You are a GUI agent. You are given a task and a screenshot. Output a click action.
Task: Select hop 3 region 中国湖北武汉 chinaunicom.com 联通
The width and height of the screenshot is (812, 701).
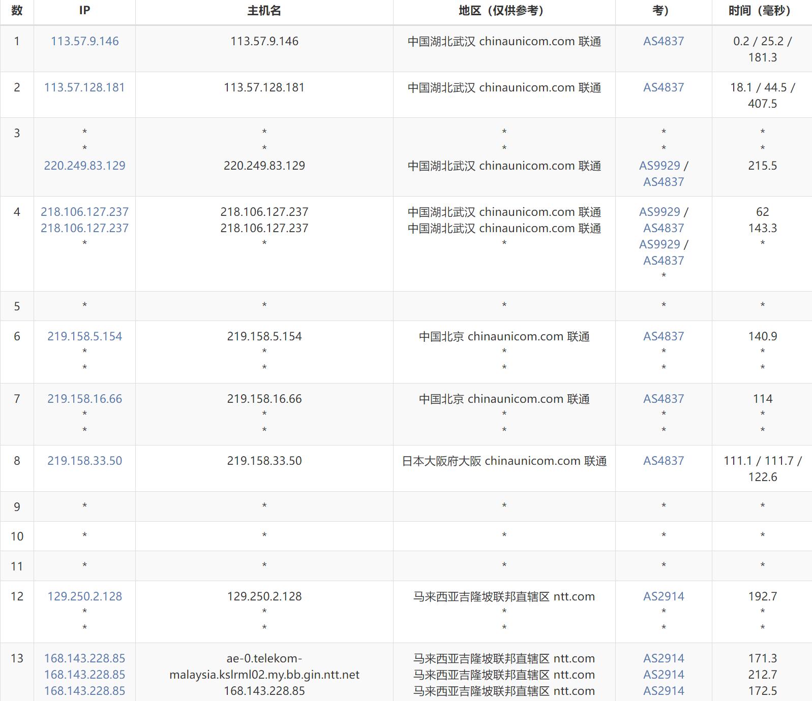click(x=504, y=166)
